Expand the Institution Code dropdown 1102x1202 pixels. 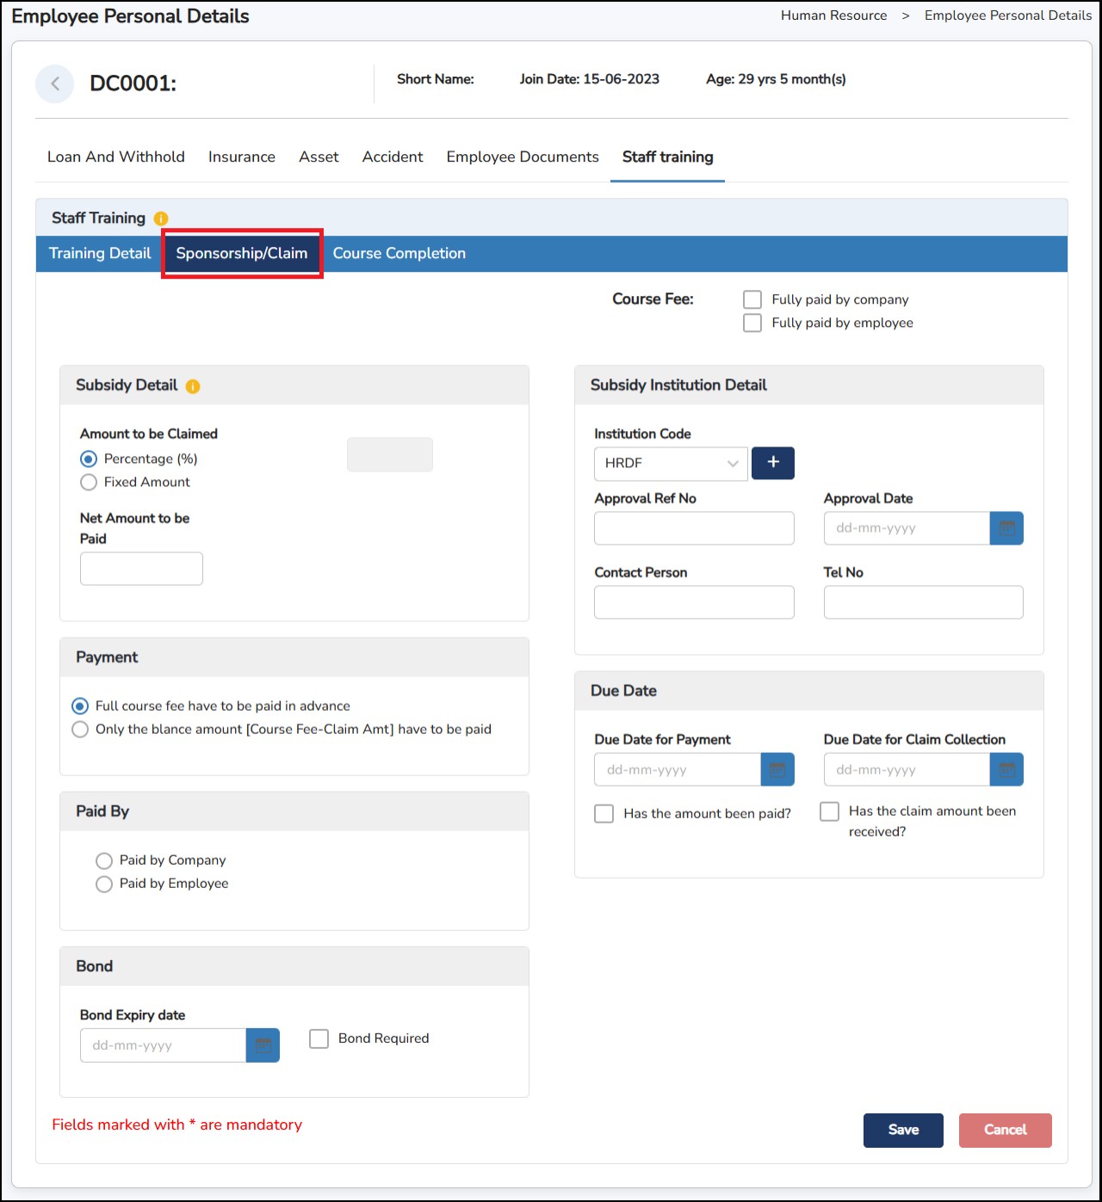pos(671,464)
